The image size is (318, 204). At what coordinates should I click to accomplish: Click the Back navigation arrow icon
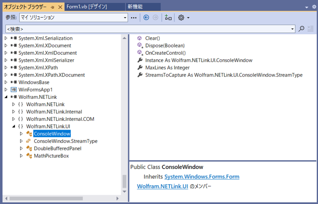pos(146,18)
